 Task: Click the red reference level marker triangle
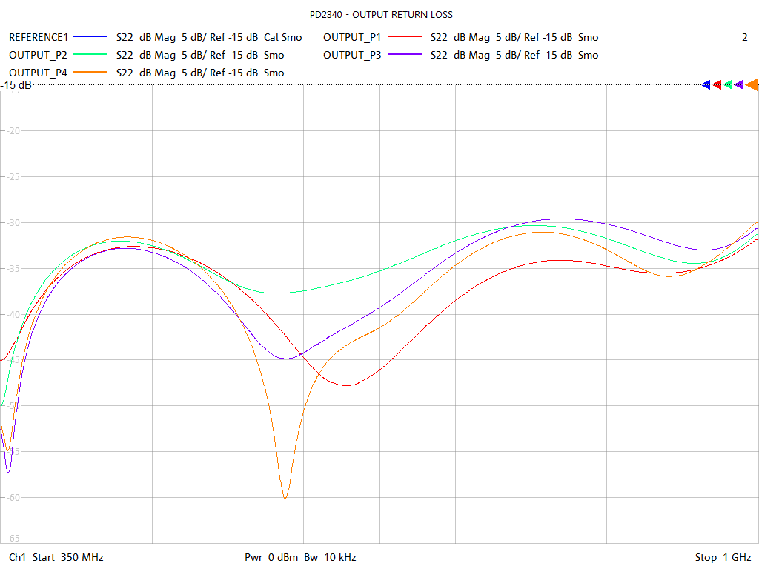pyautogui.click(x=717, y=84)
